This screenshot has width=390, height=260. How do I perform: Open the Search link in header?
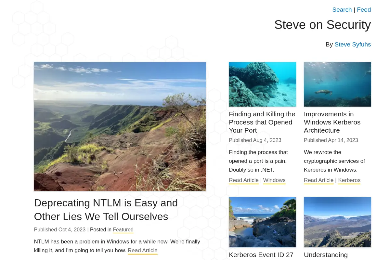pos(342,10)
